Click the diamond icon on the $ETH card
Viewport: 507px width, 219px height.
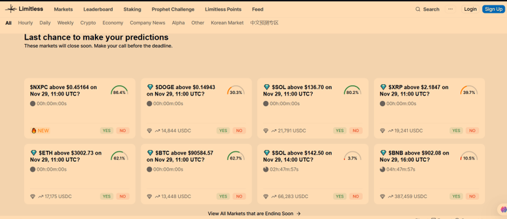pos(33,153)
